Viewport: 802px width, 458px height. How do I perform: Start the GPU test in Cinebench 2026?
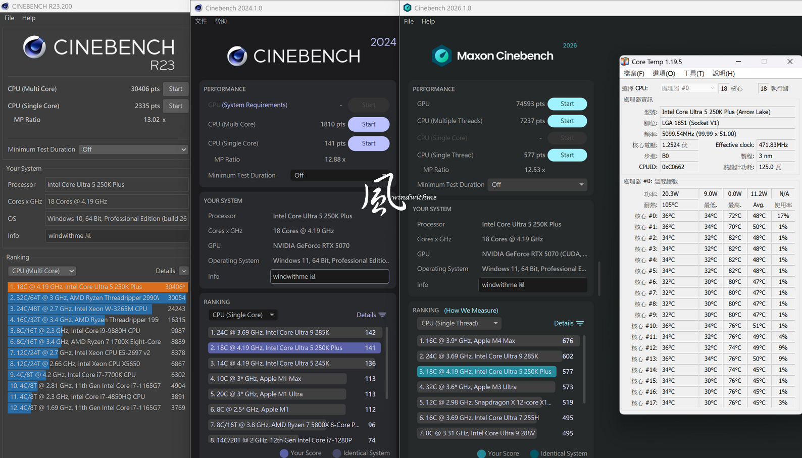click(x=567, y=104)
